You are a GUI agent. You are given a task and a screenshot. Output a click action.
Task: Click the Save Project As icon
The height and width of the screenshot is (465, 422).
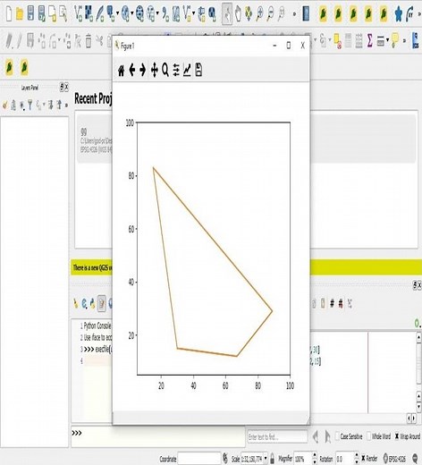(x=41, y=13)
